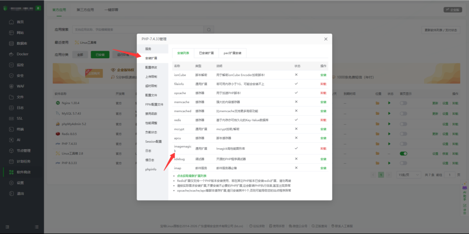Switch to 已安装扩展 tab
This screenshot has height=234, width=469.
pyautogui.click(x=207, y=53)
